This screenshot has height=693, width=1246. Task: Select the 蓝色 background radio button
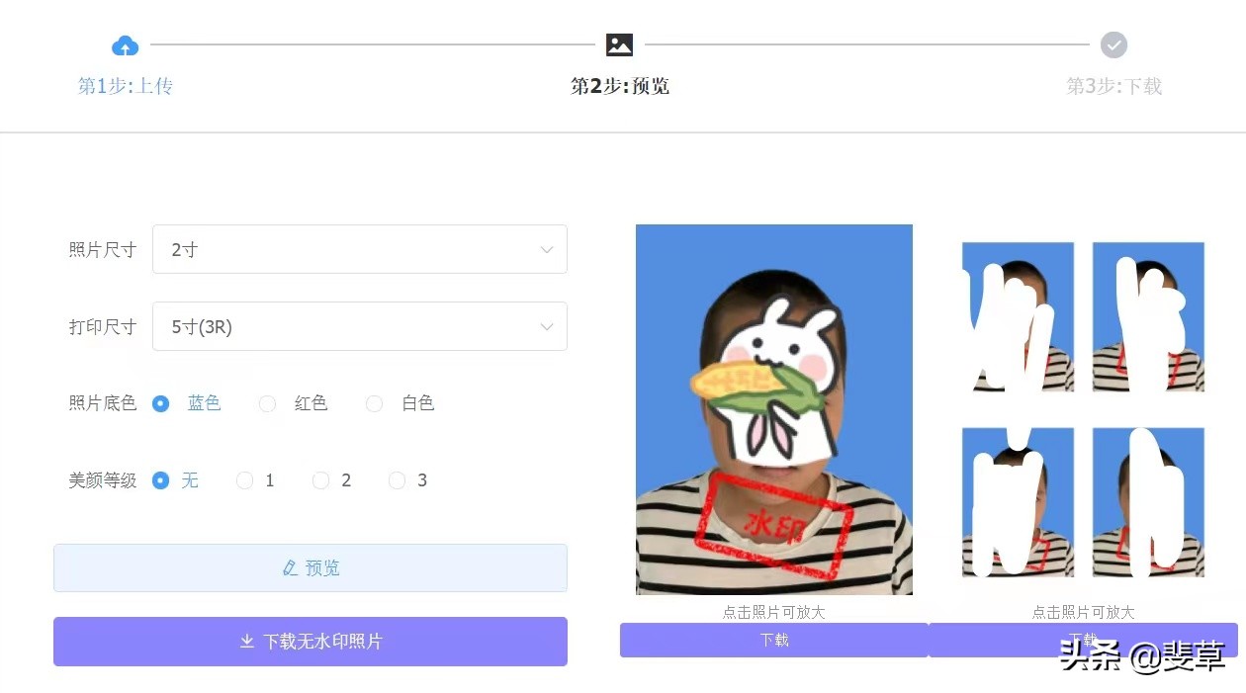161,403
